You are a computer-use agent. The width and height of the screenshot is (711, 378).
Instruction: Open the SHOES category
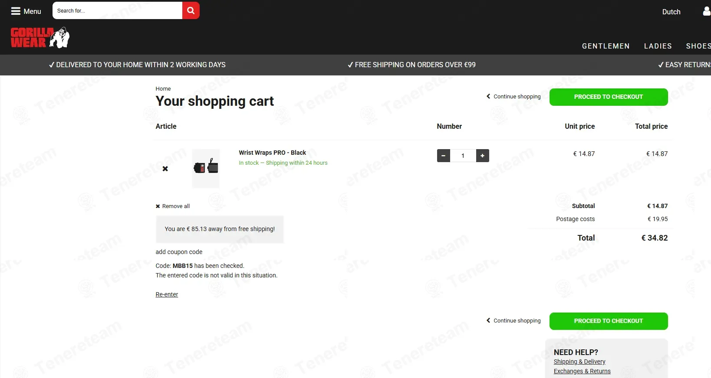698,46
